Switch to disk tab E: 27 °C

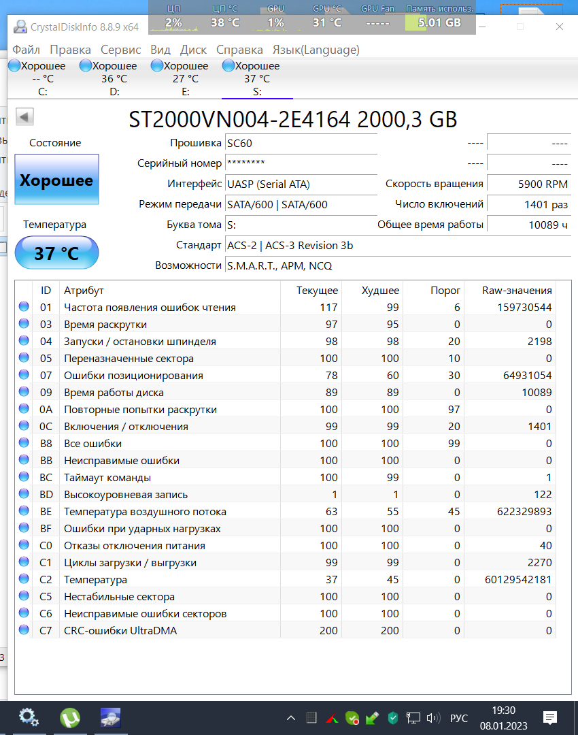tap(186, 78)
